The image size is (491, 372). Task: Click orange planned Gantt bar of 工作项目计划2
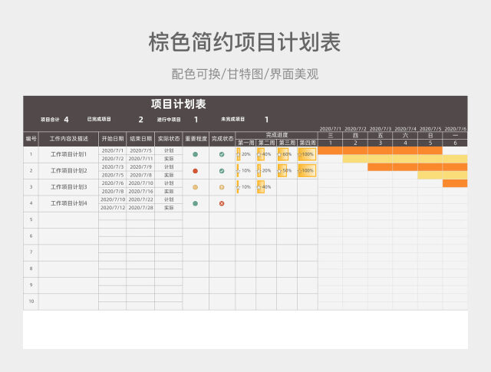[417, 167]
